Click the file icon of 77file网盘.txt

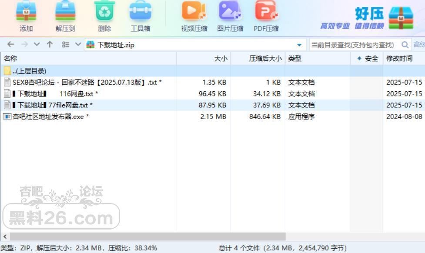[x=7, y=105]
